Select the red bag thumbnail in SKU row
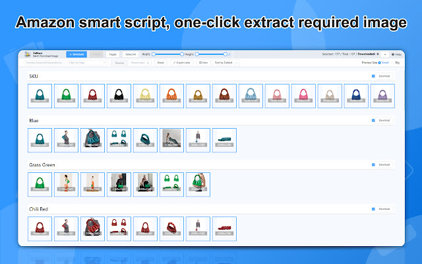The image size is (422, 264). 92,96
